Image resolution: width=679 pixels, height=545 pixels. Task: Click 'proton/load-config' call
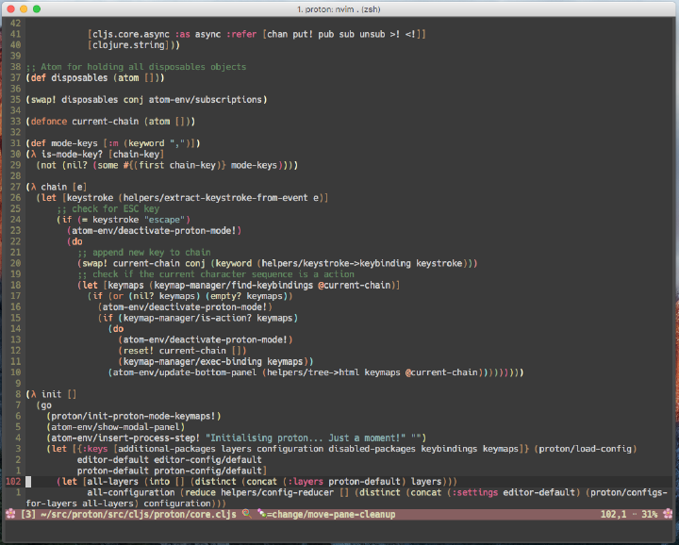[585, 449]
